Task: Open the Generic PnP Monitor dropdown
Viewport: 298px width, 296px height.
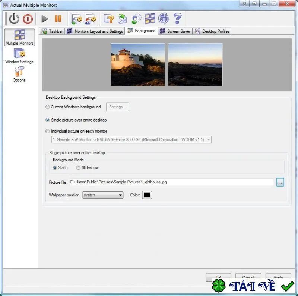Action: tap(131, 140)
